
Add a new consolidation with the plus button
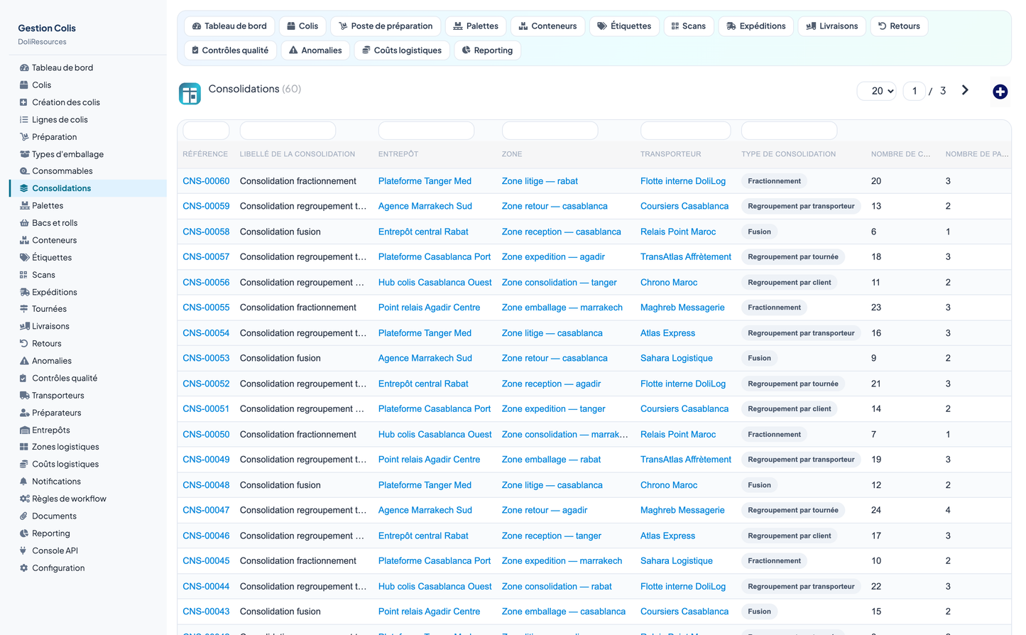tap(1000, 92)
